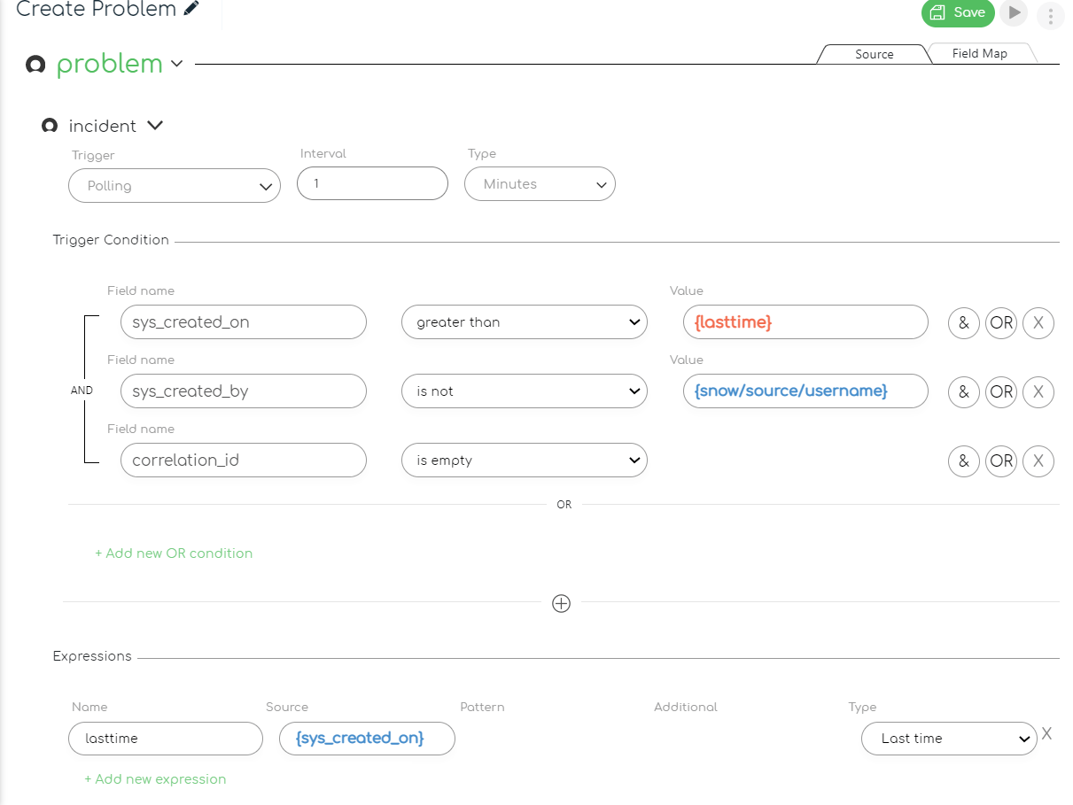
Task: Open the 'greater than' operator dropdown
Action: (525, 322)
